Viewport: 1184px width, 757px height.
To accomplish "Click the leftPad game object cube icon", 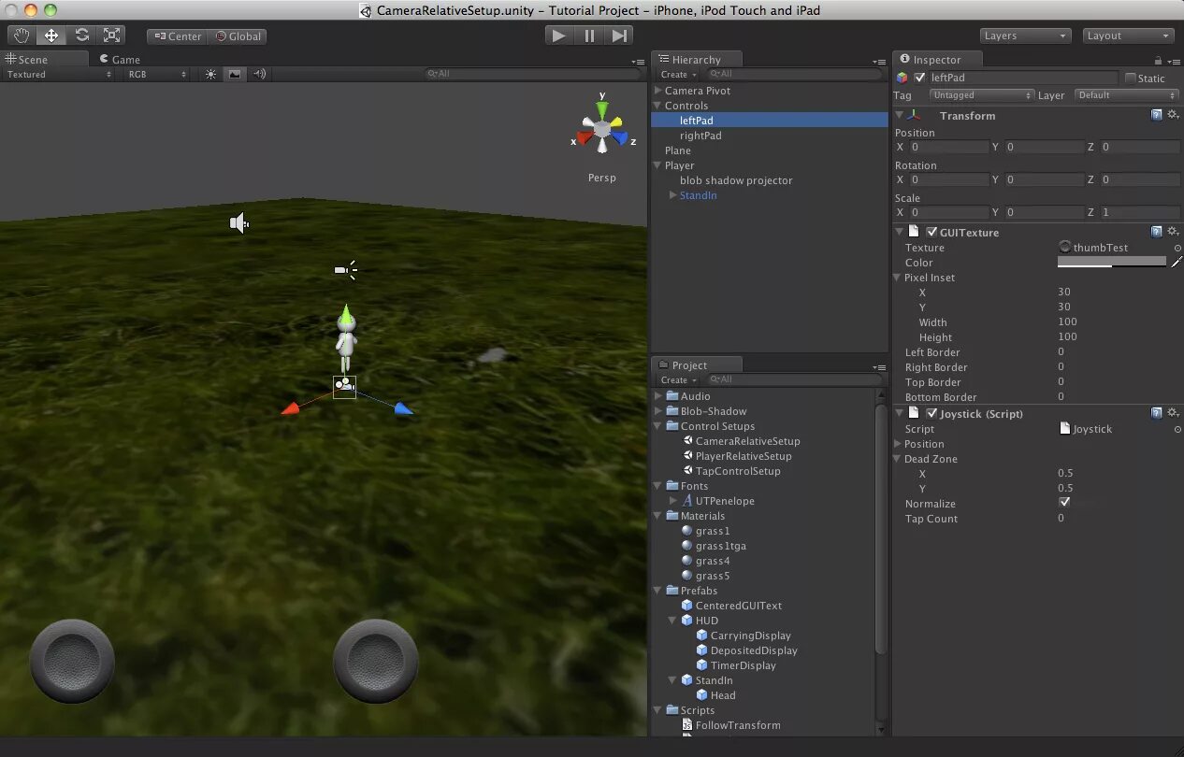I will (x=902, y=78).
